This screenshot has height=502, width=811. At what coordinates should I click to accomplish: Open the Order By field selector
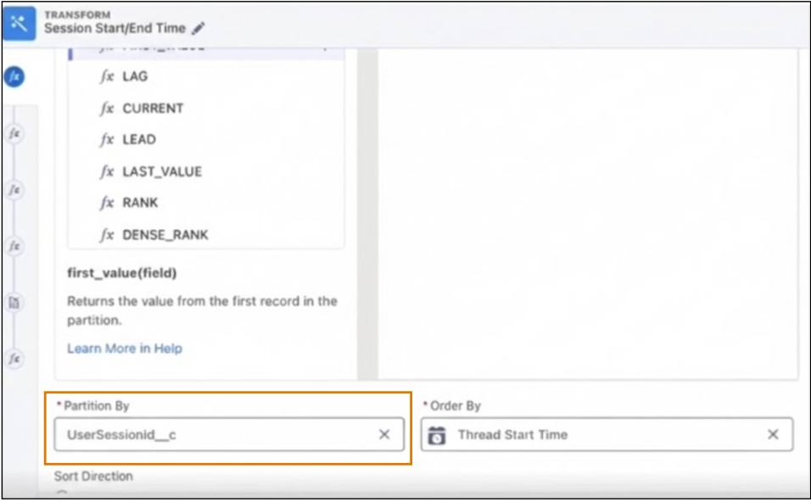tap(607, 434)
